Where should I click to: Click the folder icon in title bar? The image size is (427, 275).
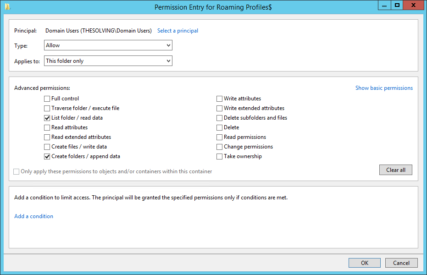(7, 7)
